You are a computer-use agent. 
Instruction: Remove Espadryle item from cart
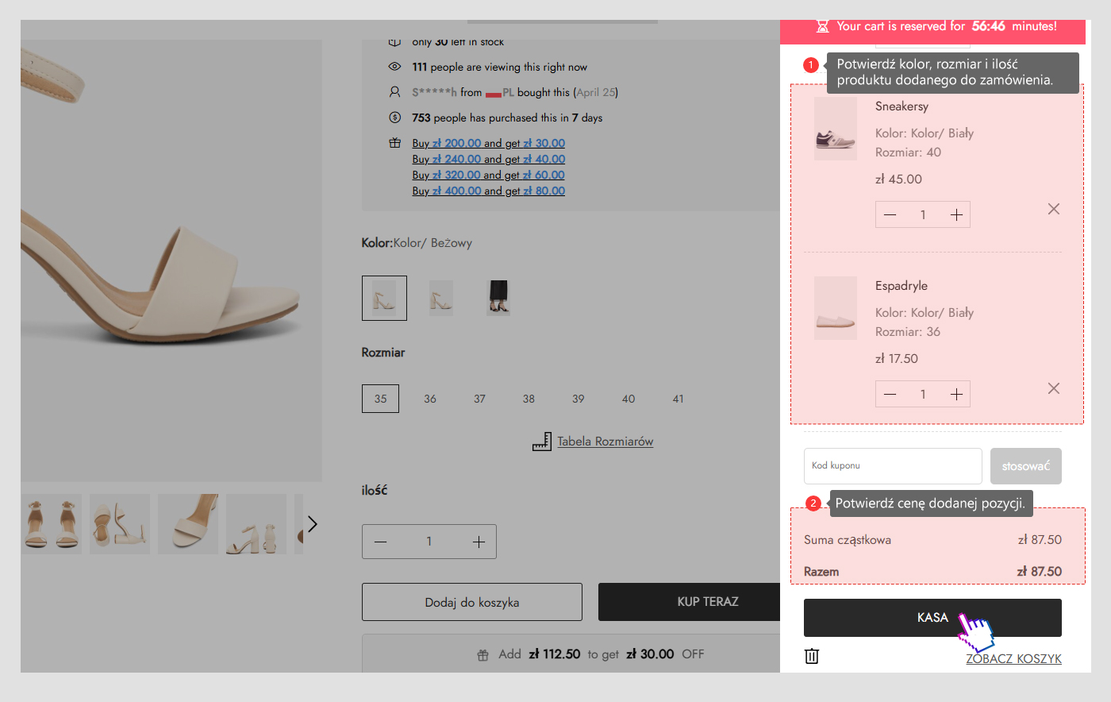click(x=1053, y=388)
